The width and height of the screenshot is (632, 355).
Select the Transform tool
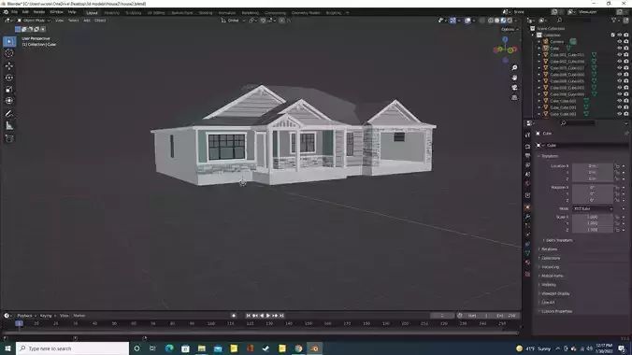(9, 101)
